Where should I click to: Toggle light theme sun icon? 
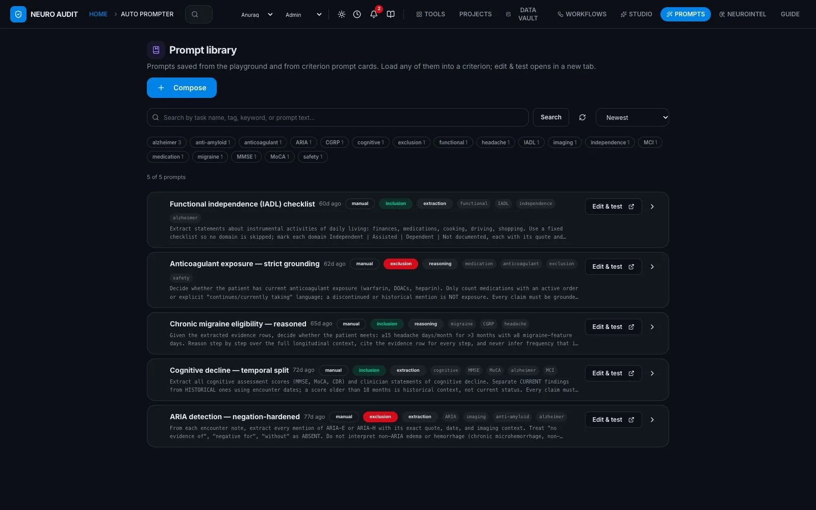click(342, 14)
